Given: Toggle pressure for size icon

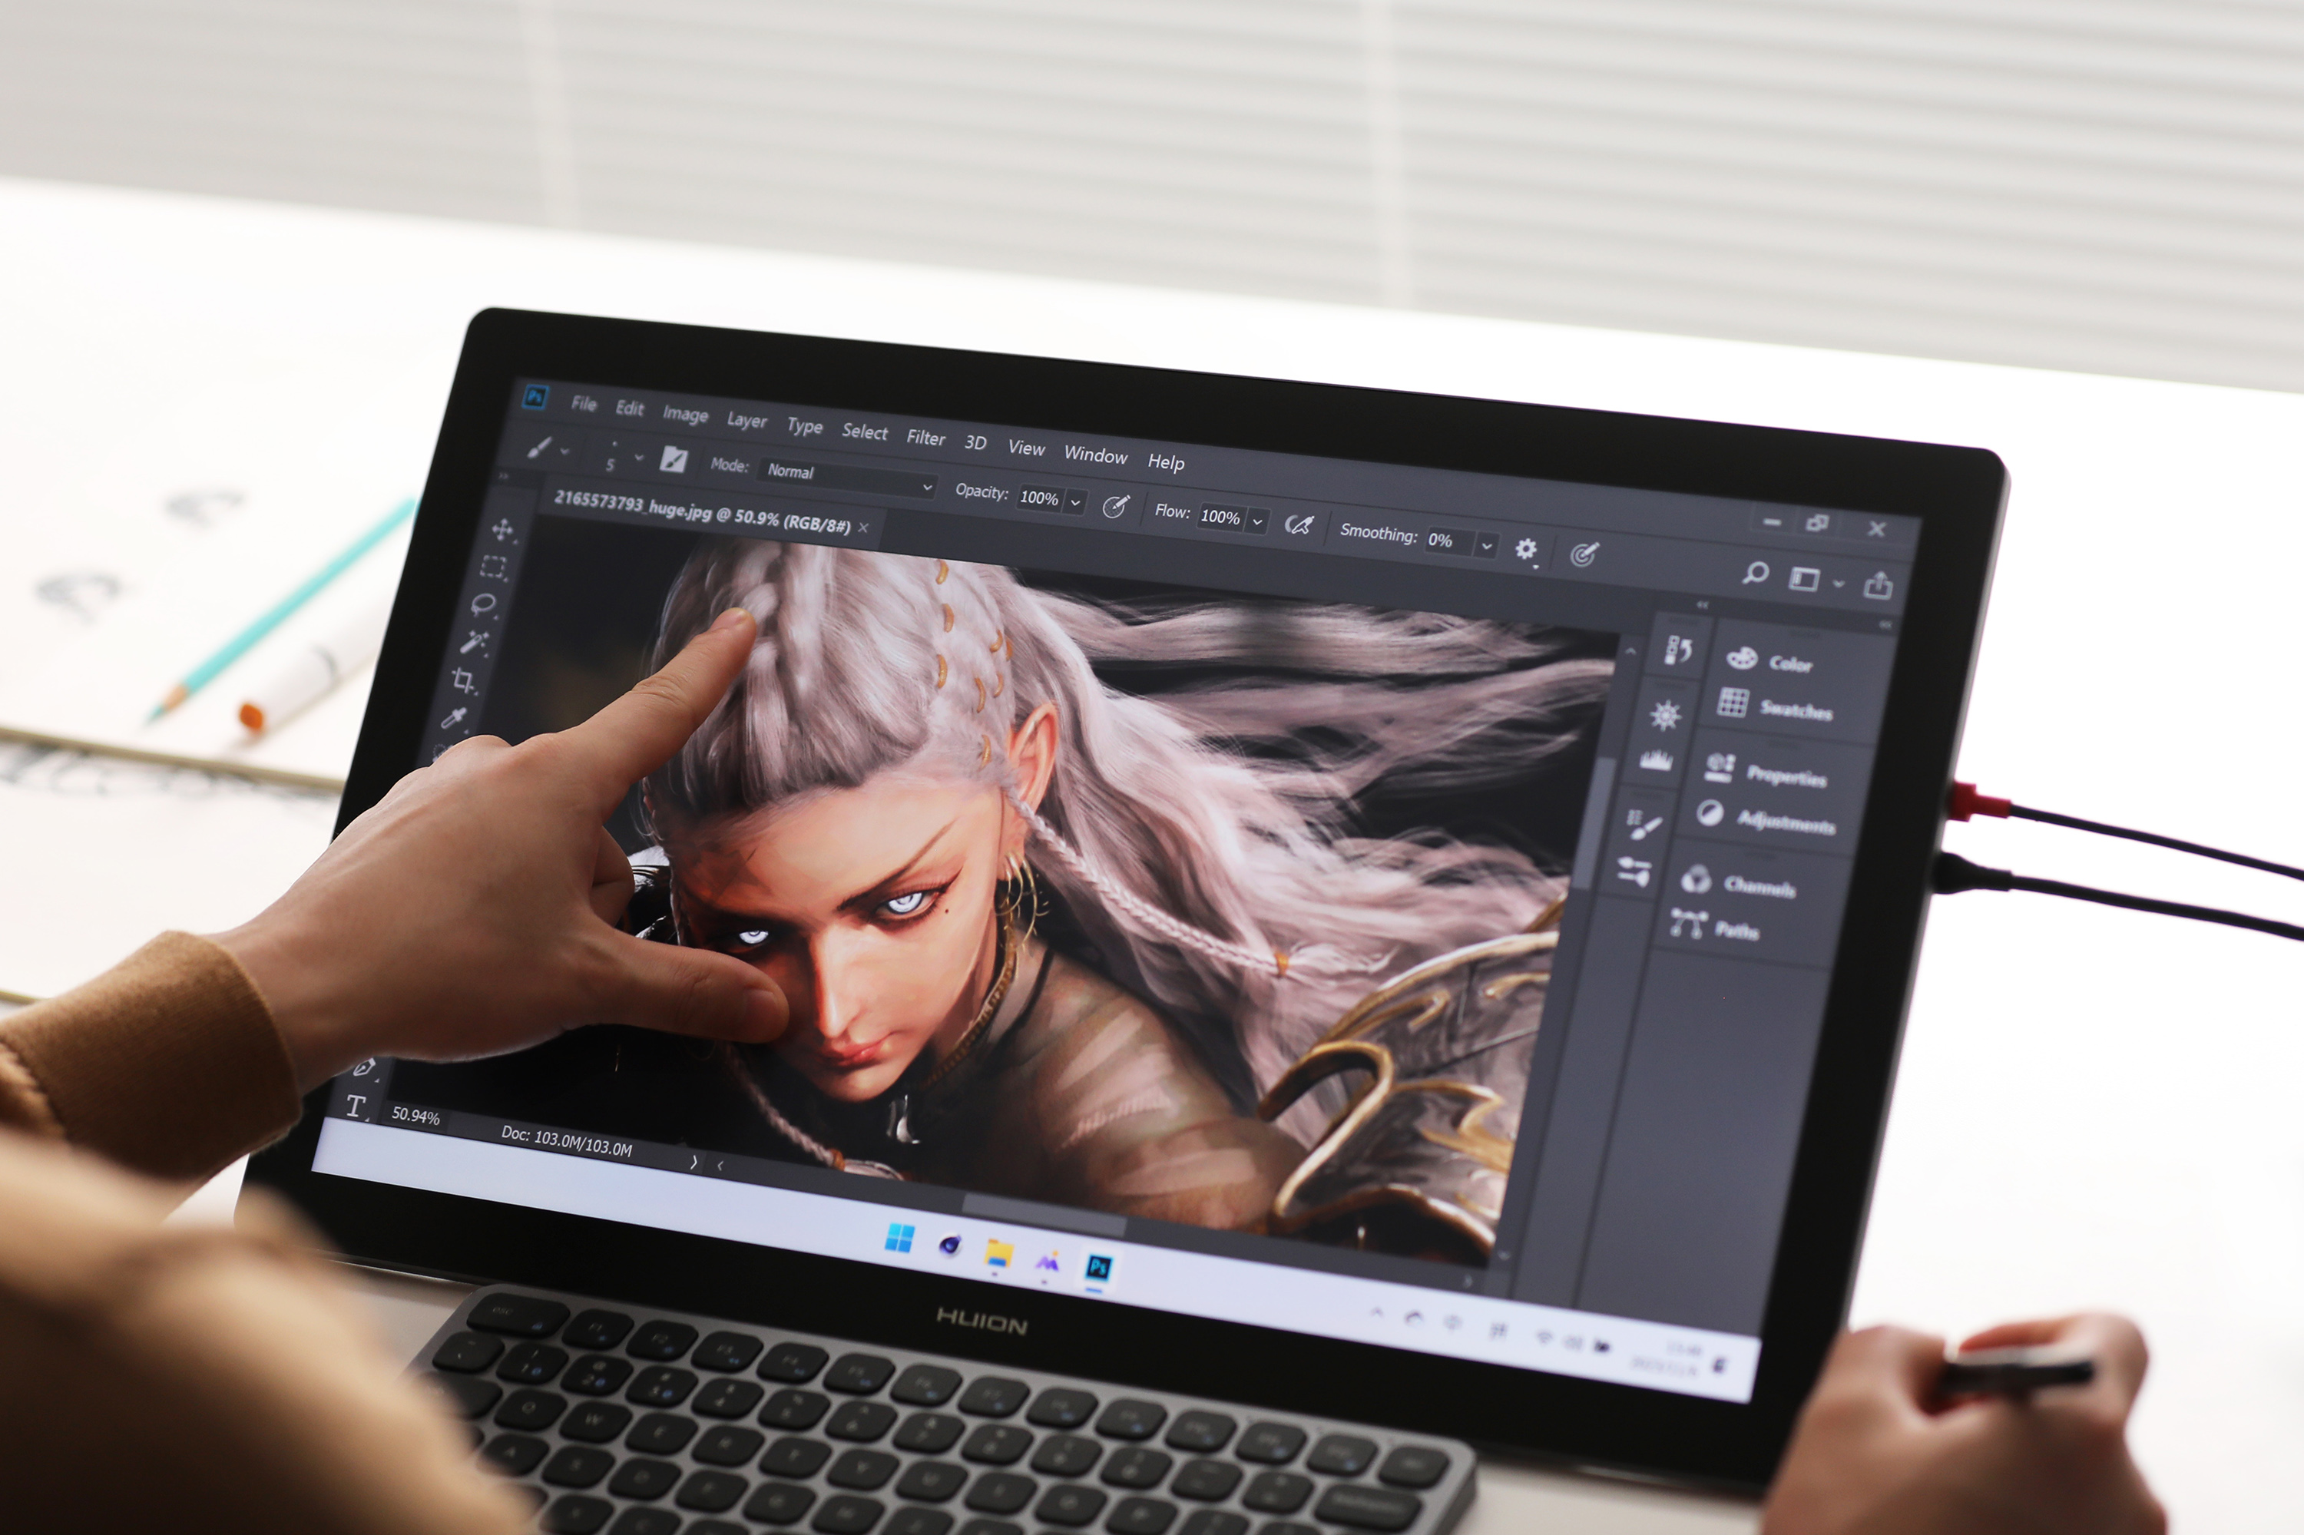Looking at the screenshot, I should 1584,554.
